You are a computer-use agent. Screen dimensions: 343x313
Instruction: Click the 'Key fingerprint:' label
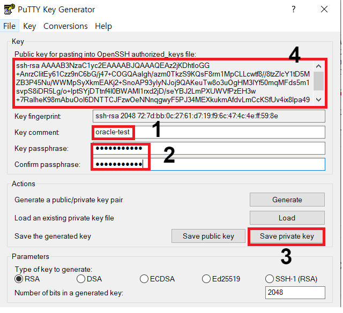tap(38, 117)
